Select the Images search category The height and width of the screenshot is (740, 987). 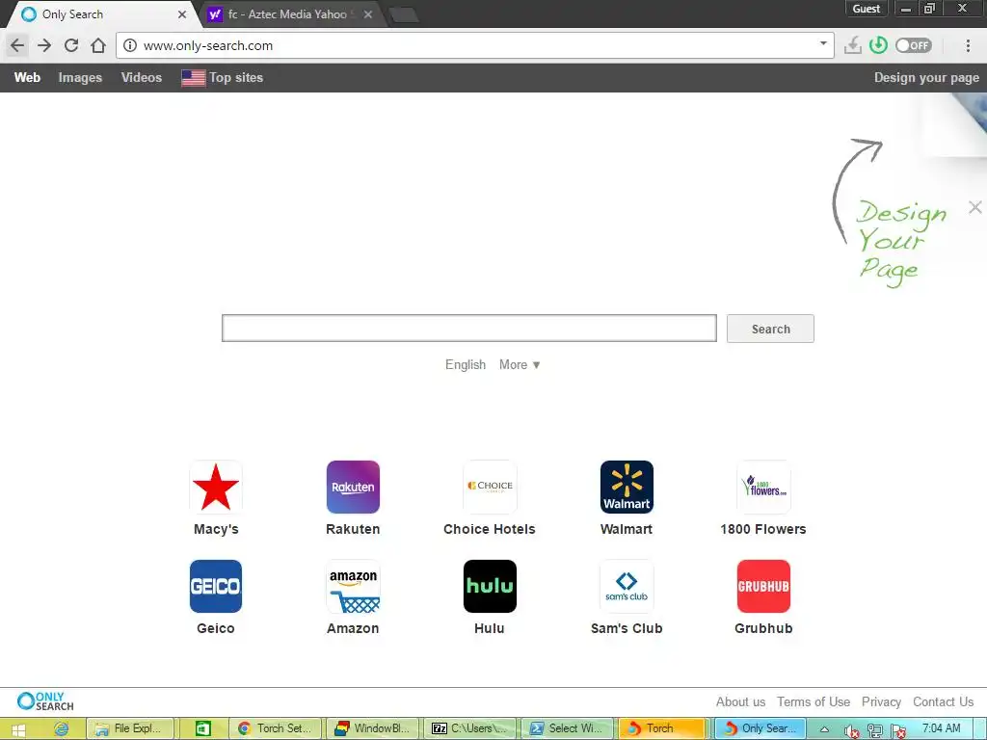(x=80, y=77)
